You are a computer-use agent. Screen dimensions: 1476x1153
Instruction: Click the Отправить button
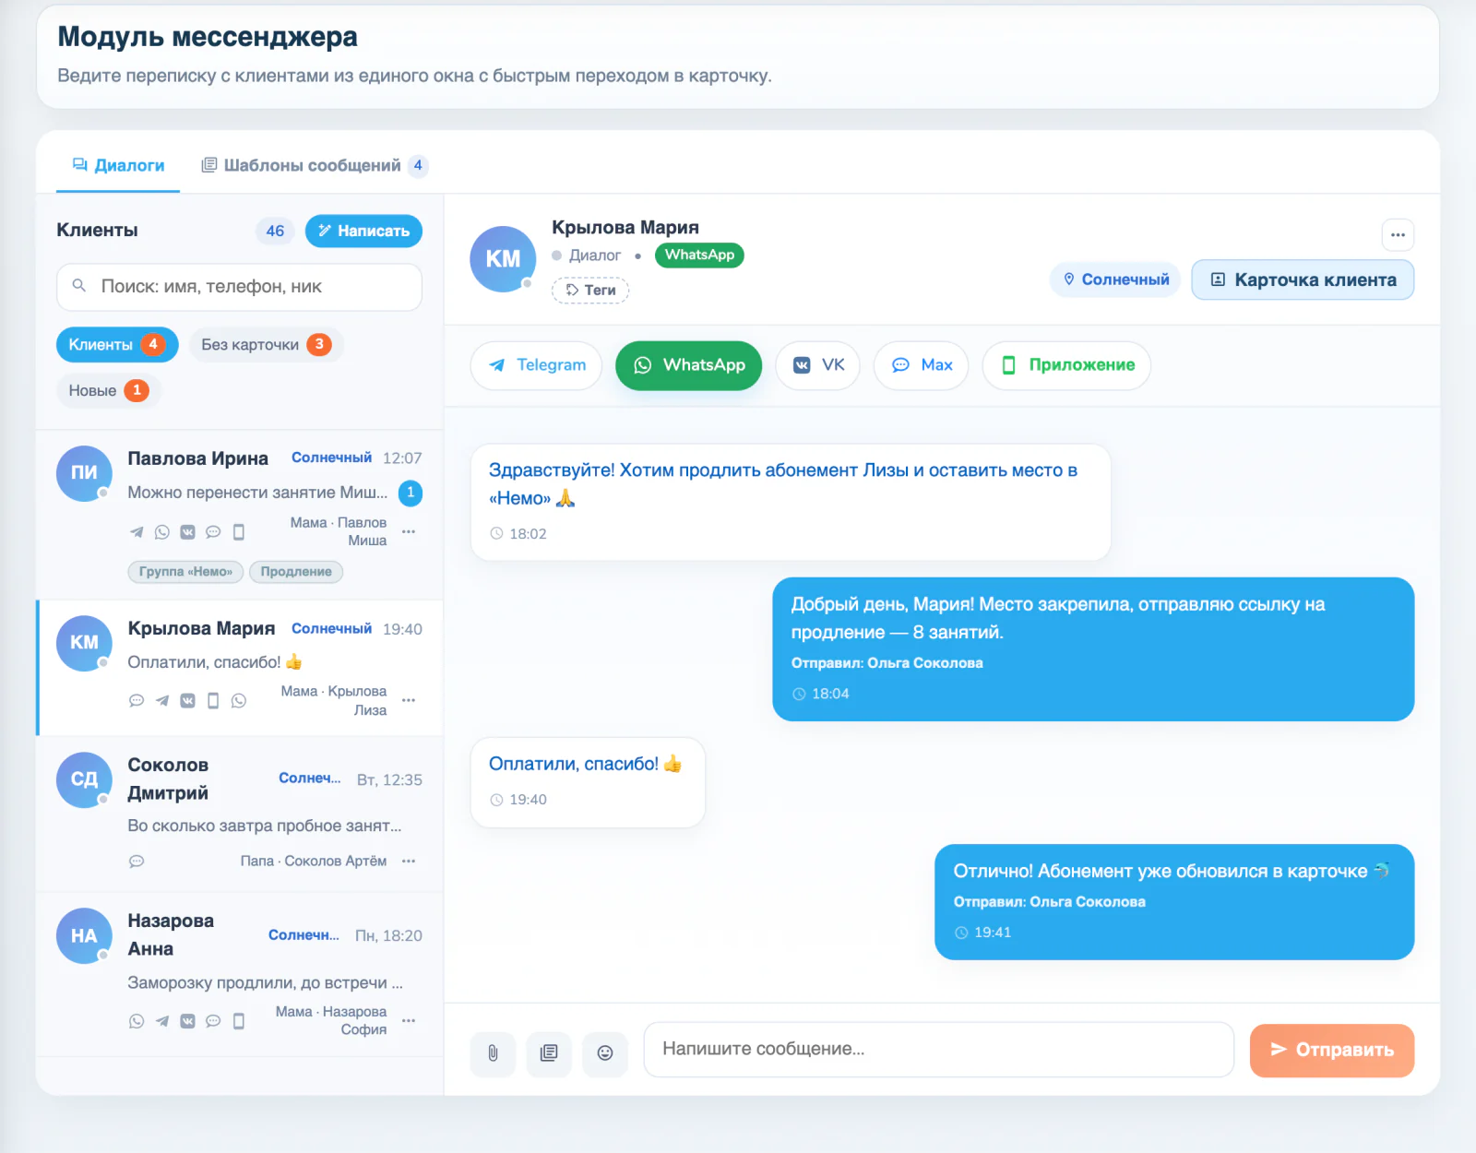pos(1332,1051)
